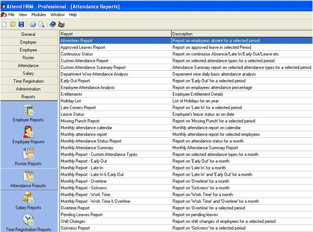Open Salary Reports icon in sidebar

[x=28, y=197]
